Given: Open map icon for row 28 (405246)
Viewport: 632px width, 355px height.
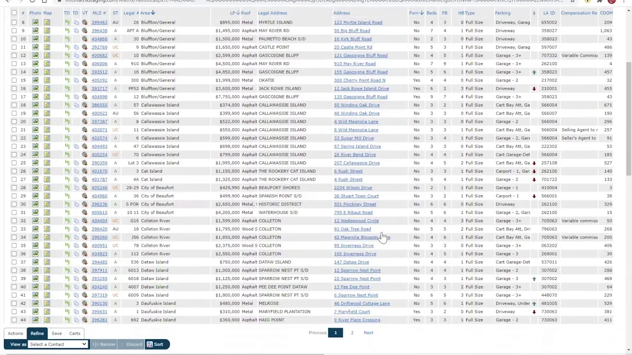Looking at the screenshot, I should click(47, 187).
